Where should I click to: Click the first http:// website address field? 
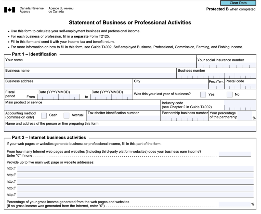(x=135, y=168)
